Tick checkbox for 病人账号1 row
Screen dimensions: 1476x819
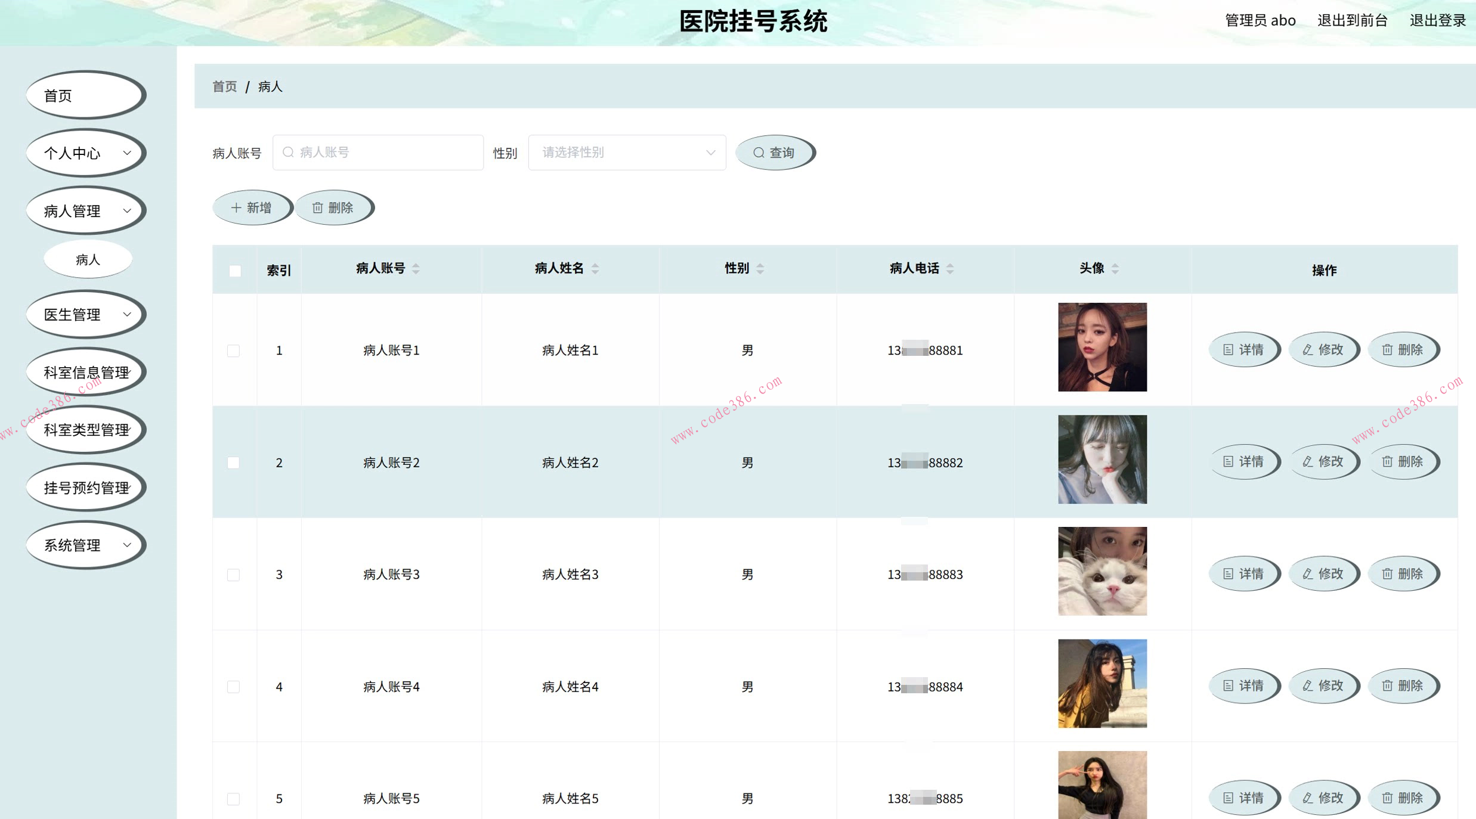point(234,350)
